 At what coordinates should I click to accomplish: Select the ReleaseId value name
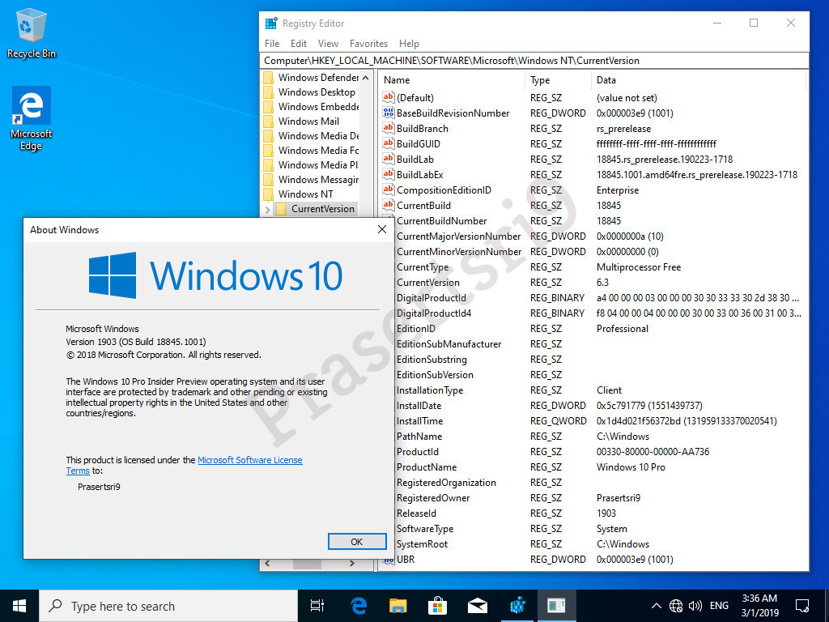click(417, 513)
